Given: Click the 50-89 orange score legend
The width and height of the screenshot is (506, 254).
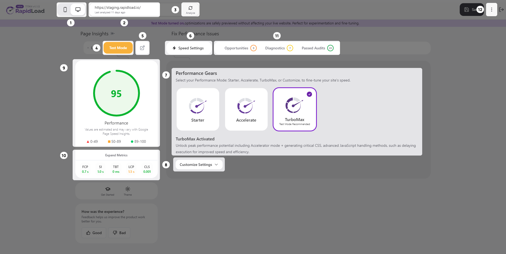Looking at the screenshot, I should [x=114, y=141].
